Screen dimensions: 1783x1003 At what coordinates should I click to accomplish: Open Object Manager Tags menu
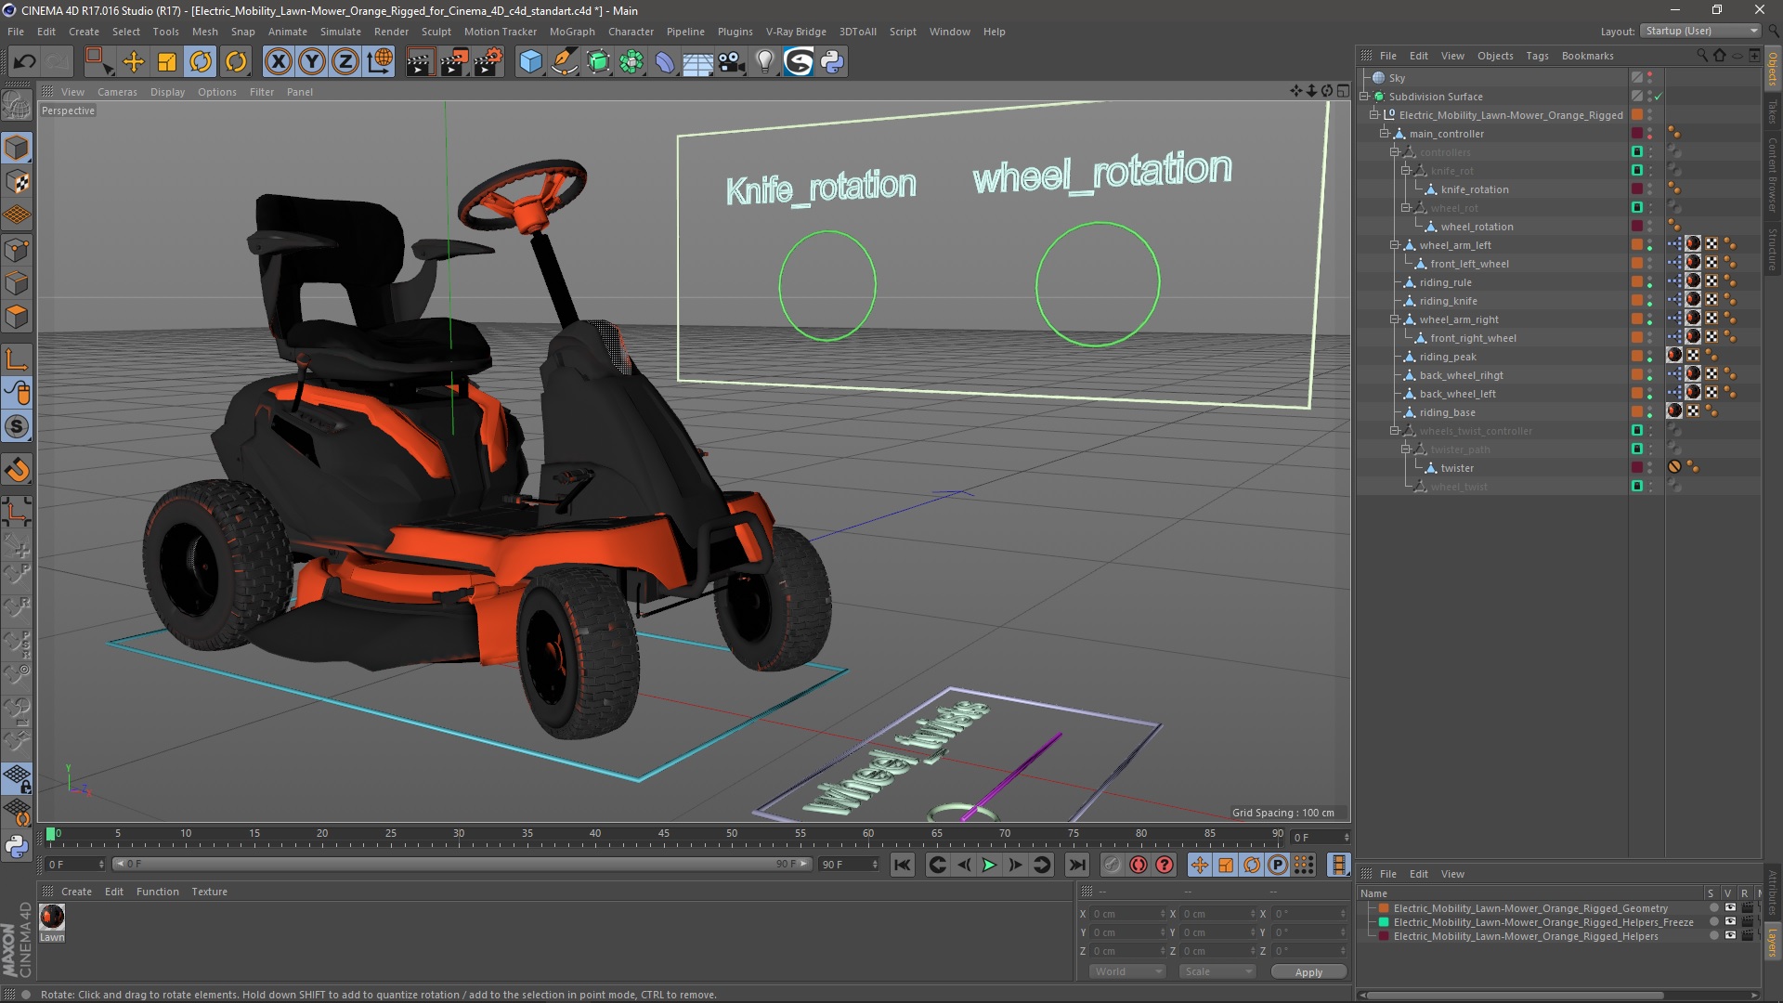pos(1537,56)
